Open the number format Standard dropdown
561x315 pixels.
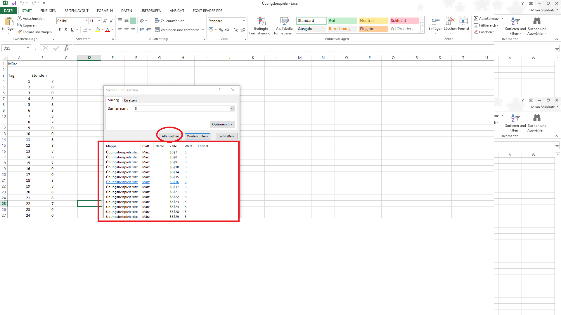point(244,21)
